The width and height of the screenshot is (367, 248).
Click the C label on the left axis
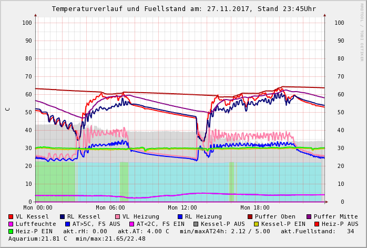(x=7, y=109)
